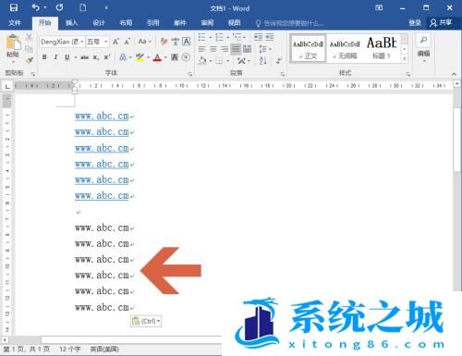This screenshot has width=462, height=356.
Task: Switch to the 插入 Insert tab
Action: click(x=72, y=23)
